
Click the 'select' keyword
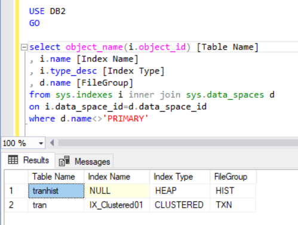(45, 47)
